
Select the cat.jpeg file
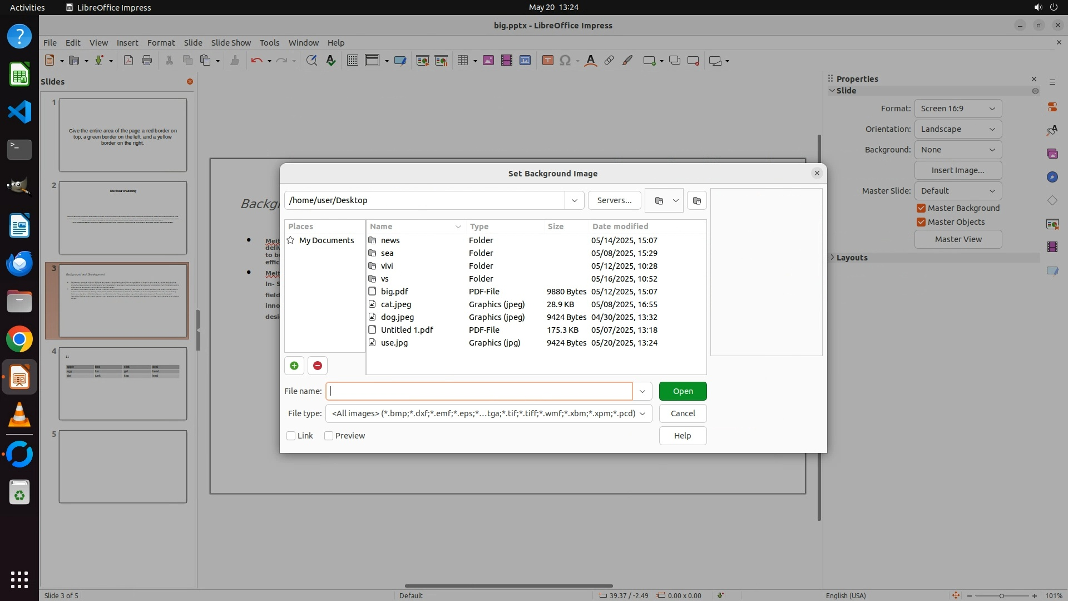coord(396,304)
